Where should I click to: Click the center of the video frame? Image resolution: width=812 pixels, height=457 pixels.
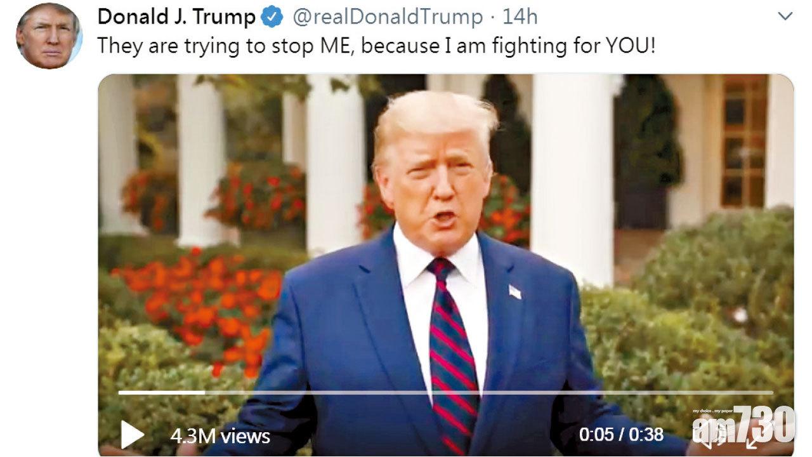(445, 265)
